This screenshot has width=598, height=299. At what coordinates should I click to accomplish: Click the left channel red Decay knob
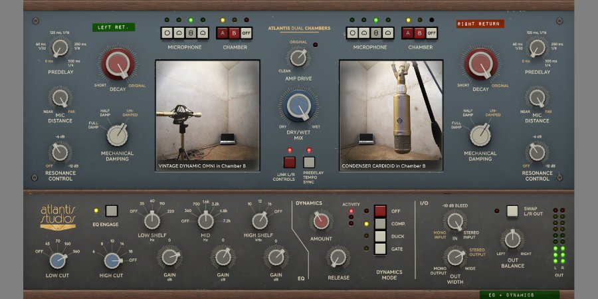tap(118, 64)
